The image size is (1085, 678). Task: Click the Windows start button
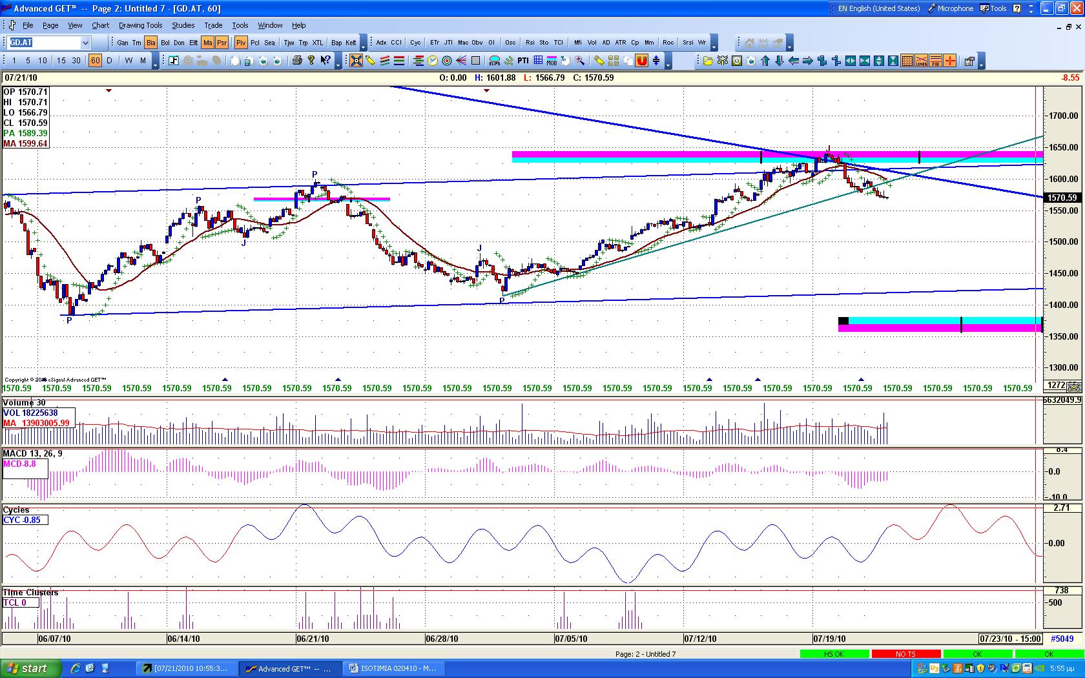click(x=31, y=668)
